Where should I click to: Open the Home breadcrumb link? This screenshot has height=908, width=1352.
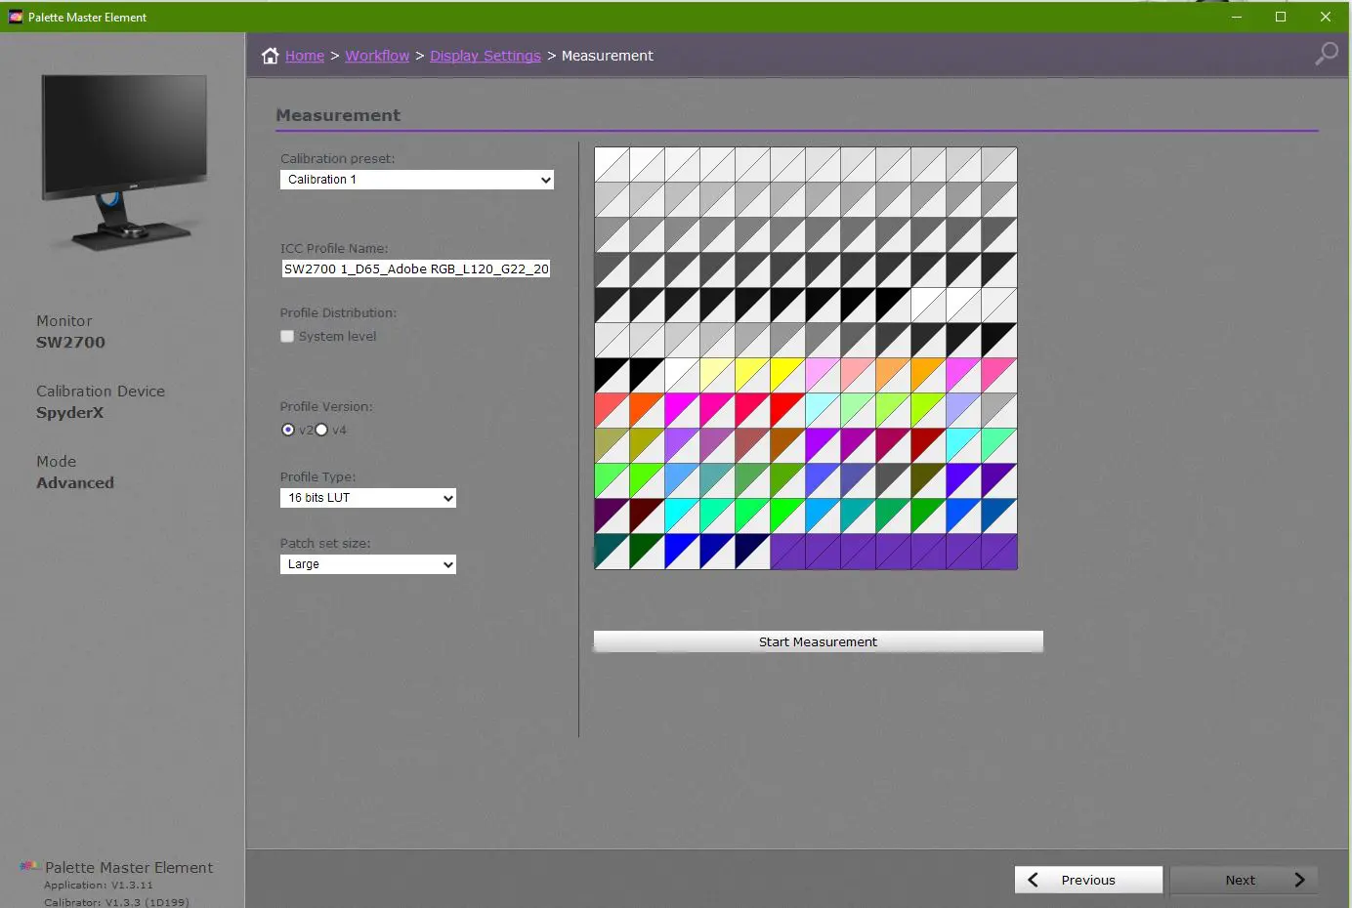pyautogui.click(x=305, y=56)
